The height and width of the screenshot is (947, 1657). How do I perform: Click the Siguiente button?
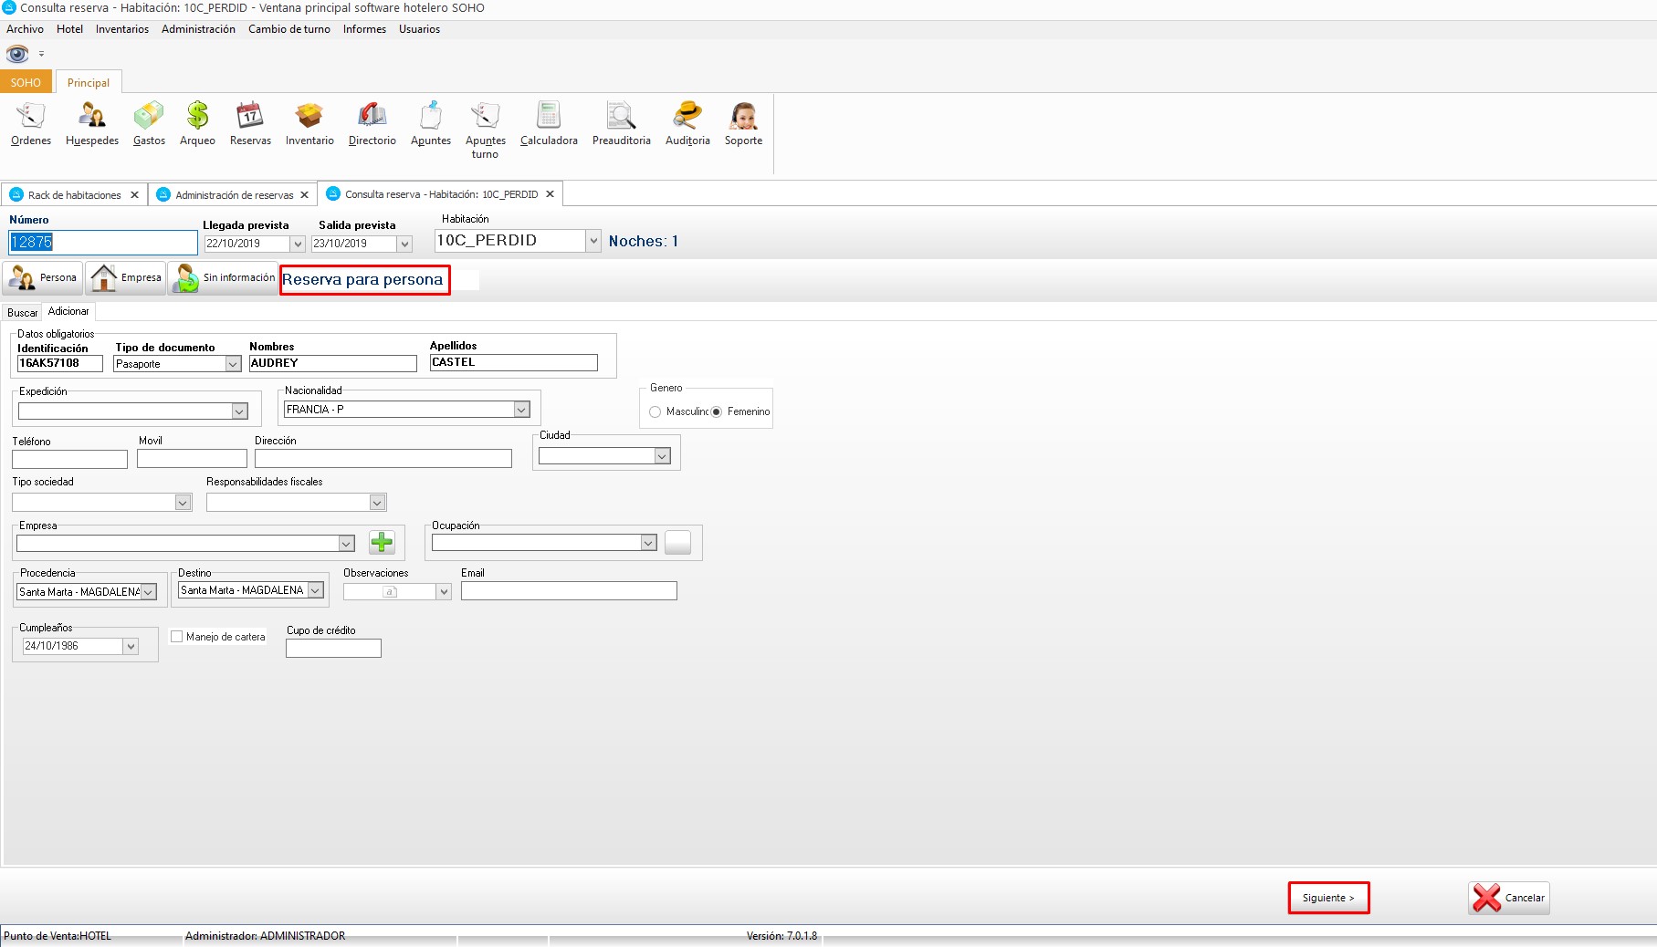[x=1328, y=898]
